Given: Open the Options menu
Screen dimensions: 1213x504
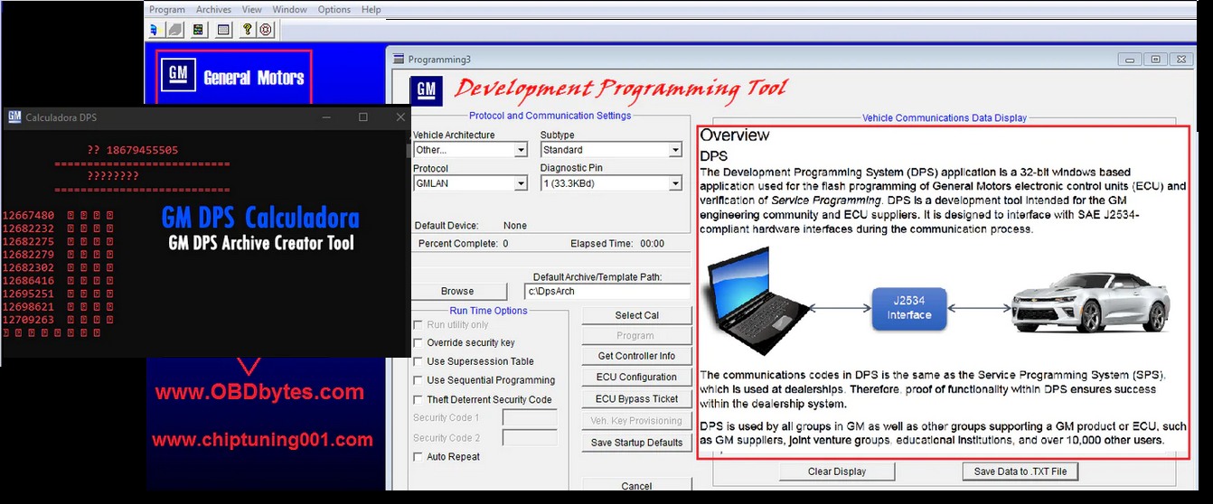Looking at the screenshot, I should point(334,10).
